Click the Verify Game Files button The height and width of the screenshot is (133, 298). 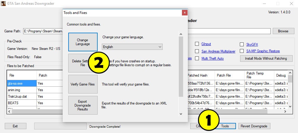click(x=83, y=84)
